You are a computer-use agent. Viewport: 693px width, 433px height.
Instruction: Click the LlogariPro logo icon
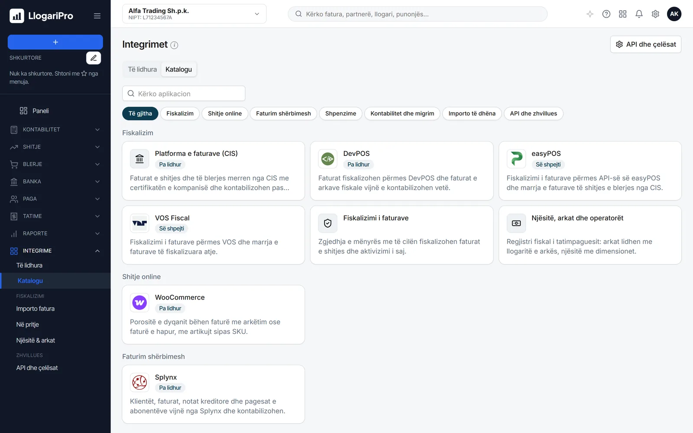coord(17,16)
